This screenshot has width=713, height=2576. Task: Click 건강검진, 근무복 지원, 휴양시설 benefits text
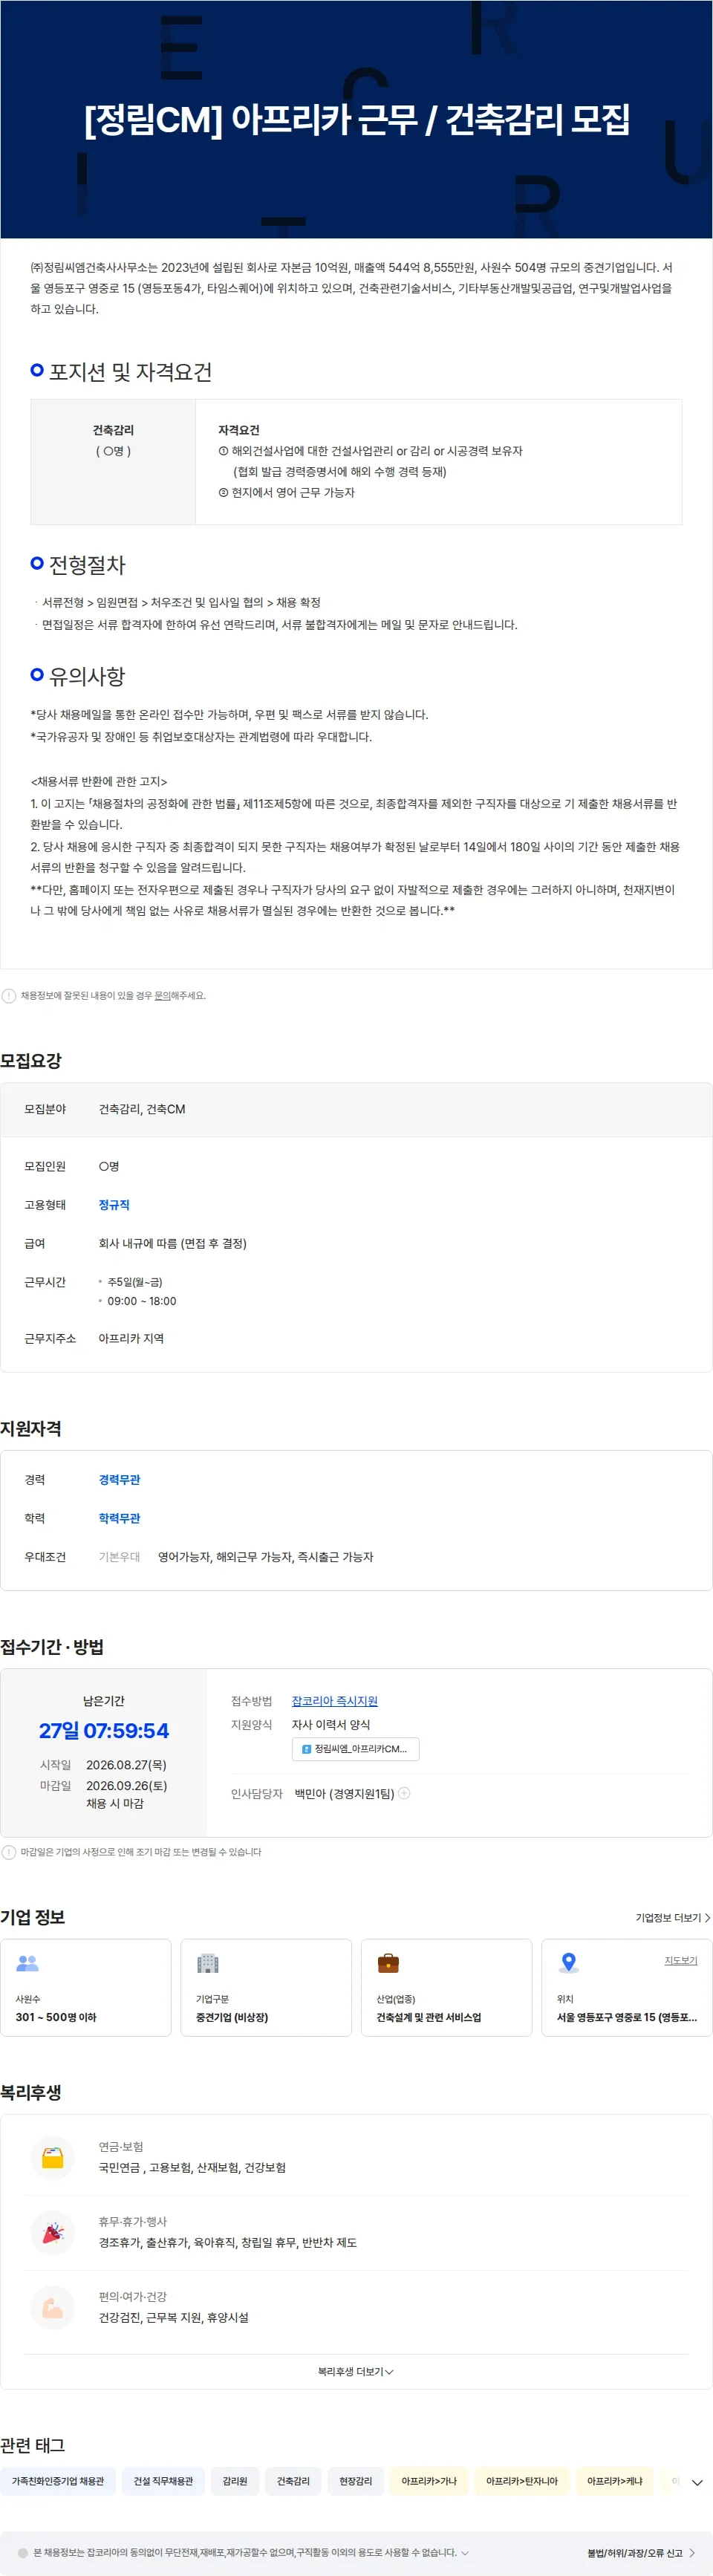pos(173,2318)
